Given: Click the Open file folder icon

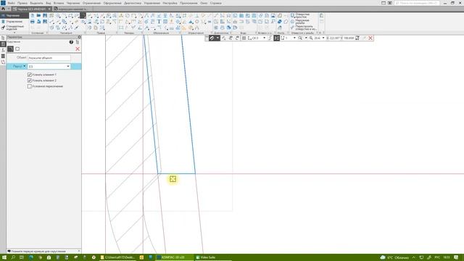Looking at the screenshot, I should pyautogui.click(x=38, y=15).
